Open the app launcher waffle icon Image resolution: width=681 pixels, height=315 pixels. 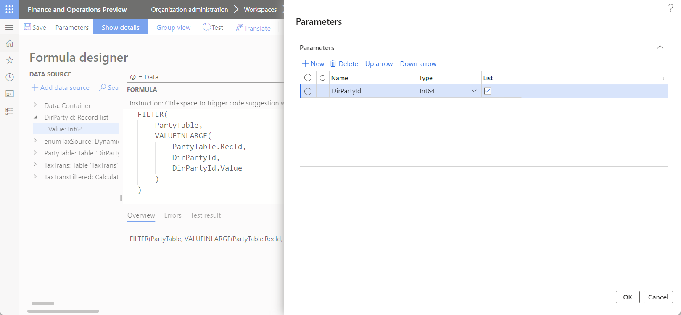9,9
